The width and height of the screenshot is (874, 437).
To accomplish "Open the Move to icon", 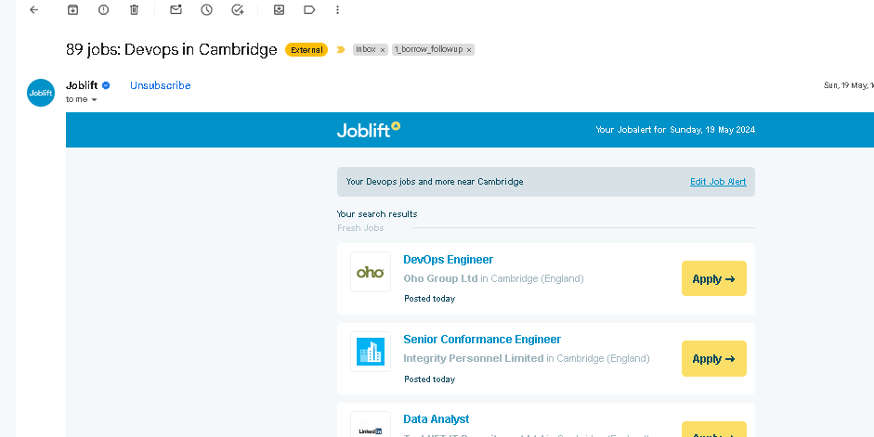I will tap(279, 9).
